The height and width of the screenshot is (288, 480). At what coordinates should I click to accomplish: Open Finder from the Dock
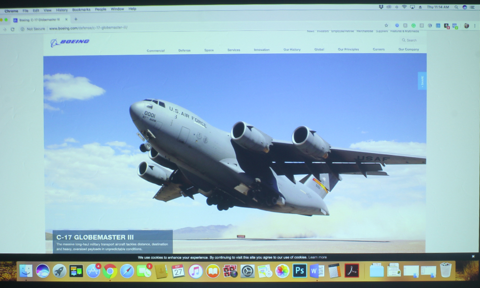click(x=26, y=271)
